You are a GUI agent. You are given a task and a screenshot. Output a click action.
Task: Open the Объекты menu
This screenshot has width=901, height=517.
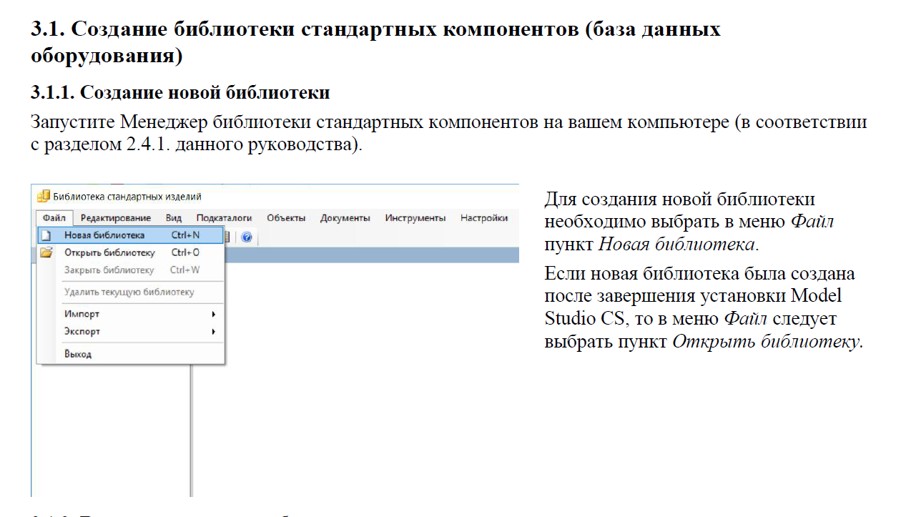tap(286, 218)
